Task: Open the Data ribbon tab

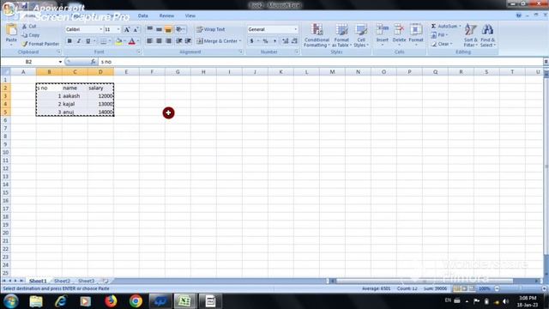Action: tap(143, 15)
